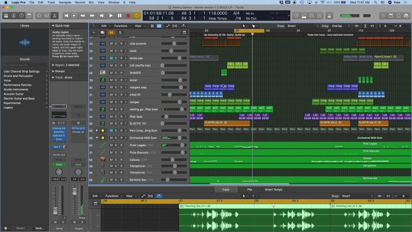Expand Perc Loop track stack

click(97, 130)
